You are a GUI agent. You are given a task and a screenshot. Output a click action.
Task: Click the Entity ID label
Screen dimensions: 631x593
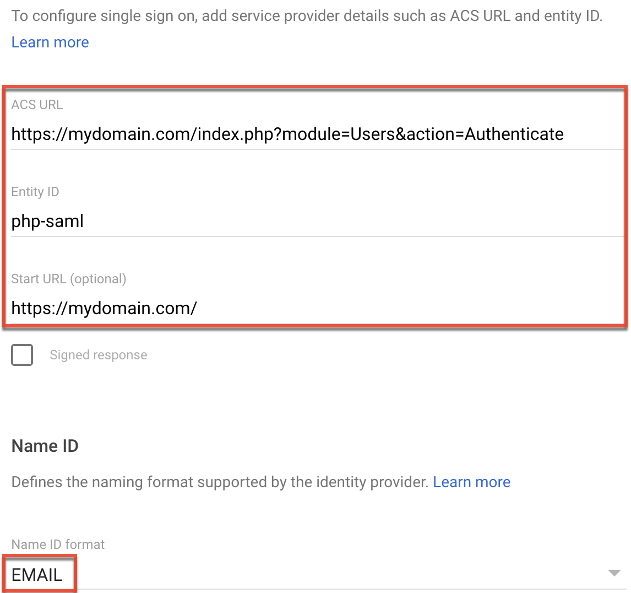point(35,192)
